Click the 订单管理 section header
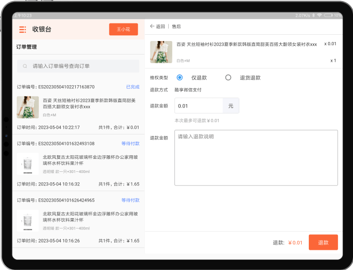Screen dimensions: 353x270 26,47
